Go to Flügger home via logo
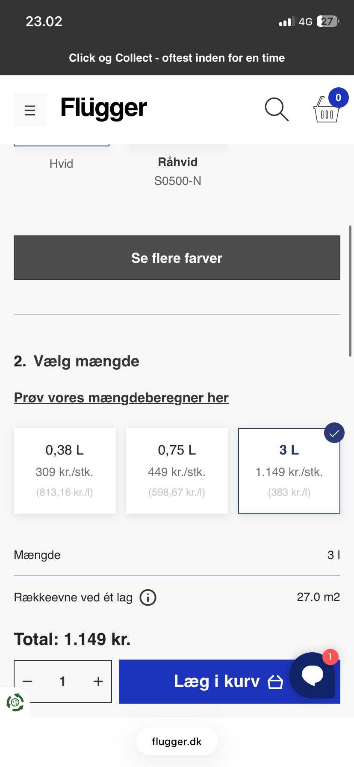 point(104,108)
